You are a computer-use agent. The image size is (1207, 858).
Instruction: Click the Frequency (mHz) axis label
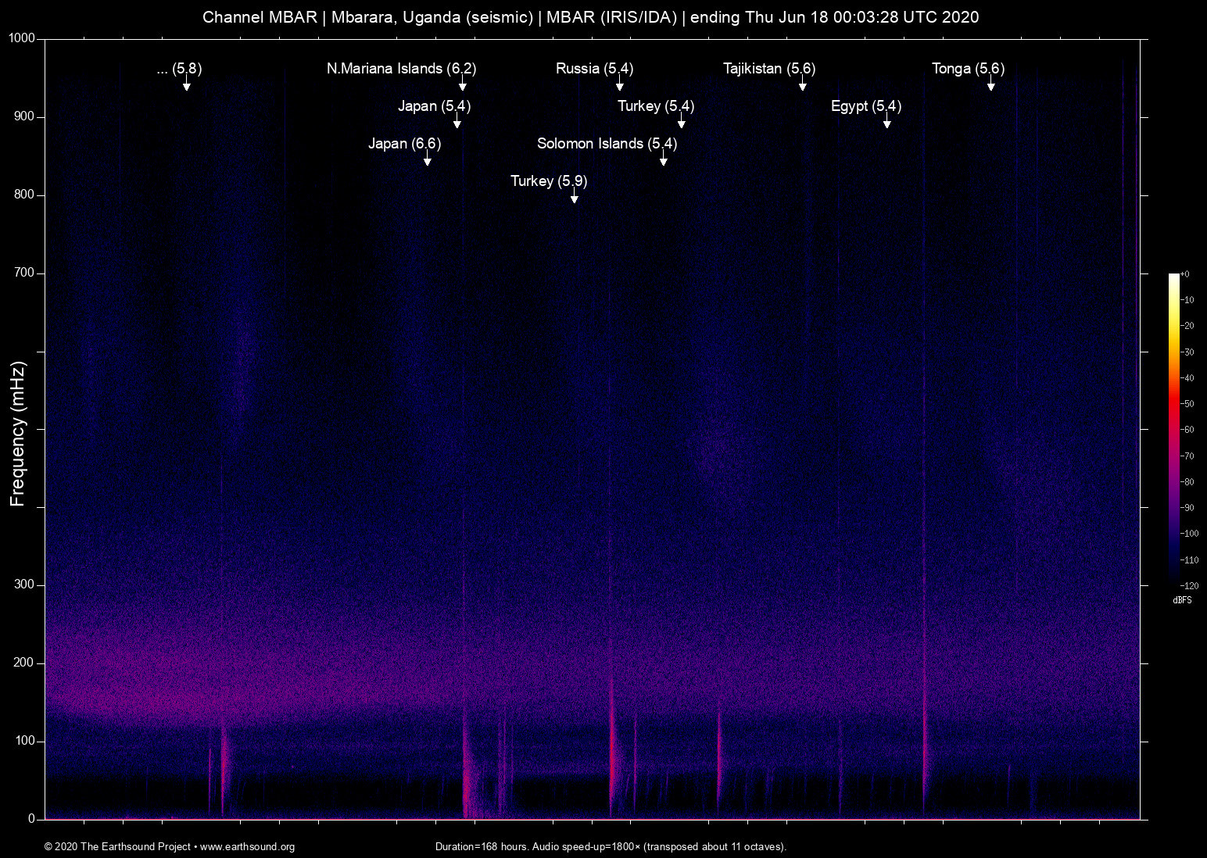point(17,428)
